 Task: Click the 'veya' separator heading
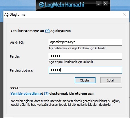tap(14, 88)
